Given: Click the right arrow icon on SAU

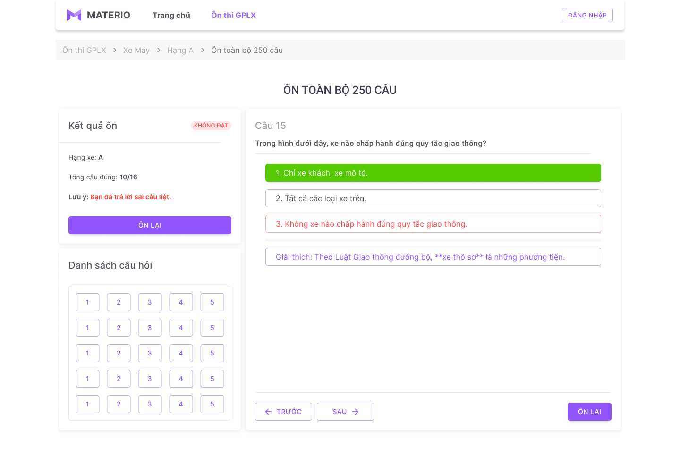Looking at the screenshot, I should click(356, 412).
